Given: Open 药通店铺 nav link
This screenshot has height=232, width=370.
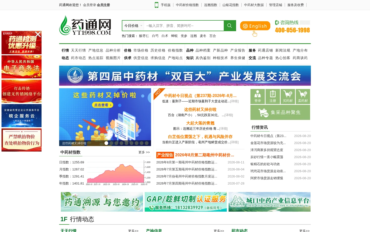Looking at the screenshot, I should pyautogui.click(x=265, y=50).
